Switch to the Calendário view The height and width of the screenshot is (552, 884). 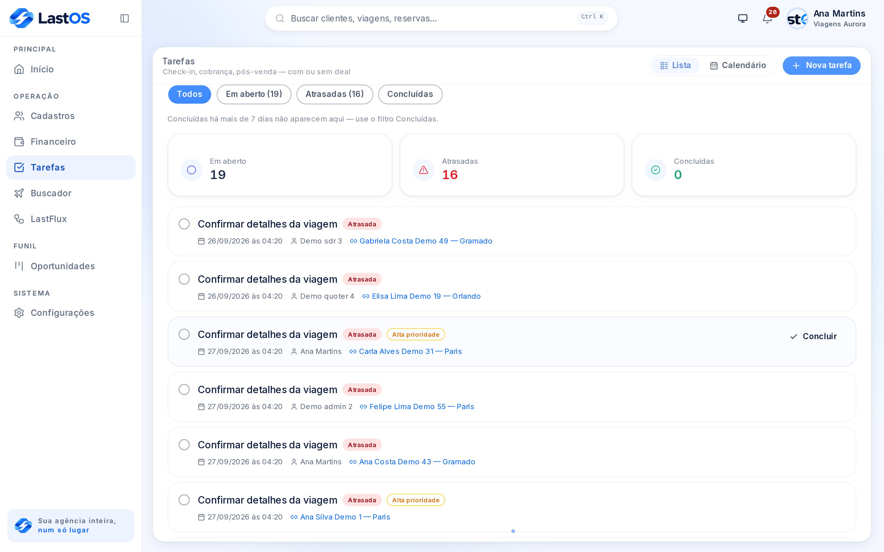tap(738, 65)
